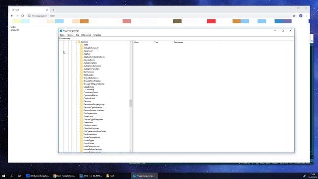Click the tree vertical scrollbar thumb
The width and height of the screenshot is (318, 179).
pyautogui.click(x=131, y=103)
